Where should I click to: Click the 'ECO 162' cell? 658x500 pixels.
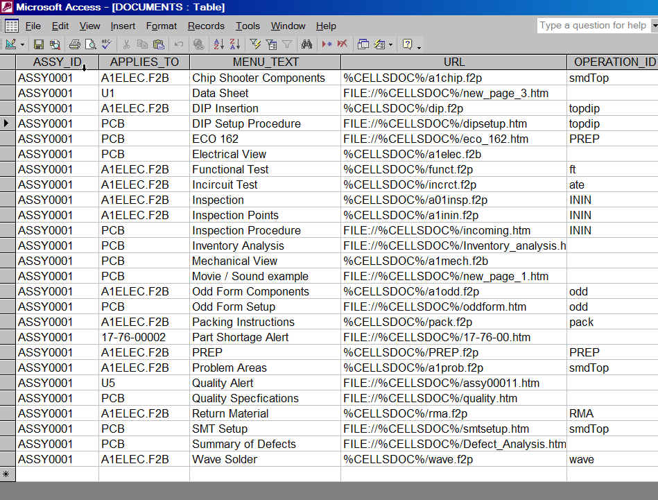(x=266, y=139)
